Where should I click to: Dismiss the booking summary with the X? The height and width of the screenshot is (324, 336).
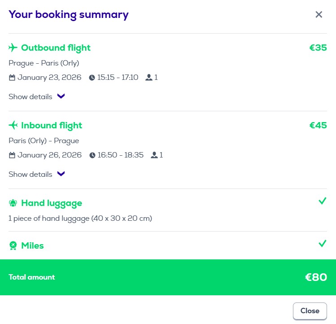(319, 14)
